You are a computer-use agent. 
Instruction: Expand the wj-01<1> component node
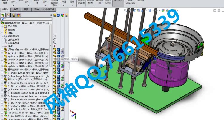pyautogui.click(x=2, y=56)
